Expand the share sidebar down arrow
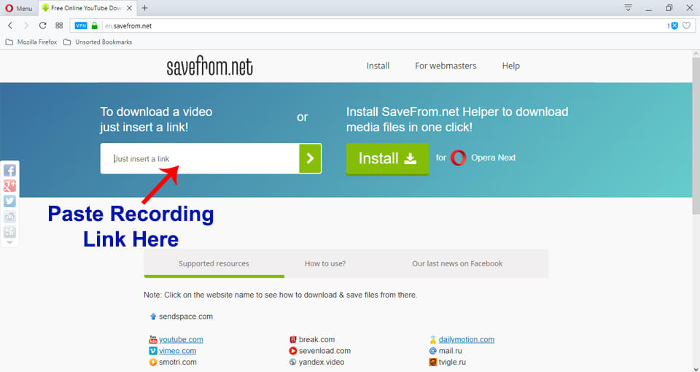The image size is (700, 372). point(9,242)
